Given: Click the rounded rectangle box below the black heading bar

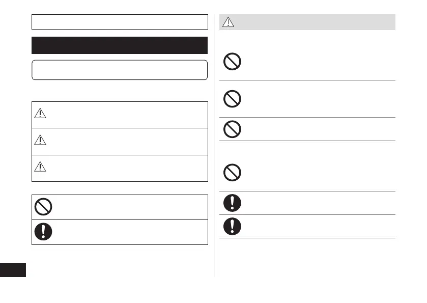Looking at the screenshot, I should tap(120, 70).
